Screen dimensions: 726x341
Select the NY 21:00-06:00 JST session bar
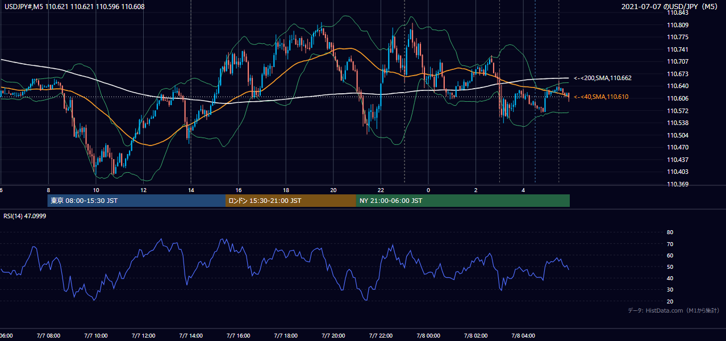[x=463, y=201]
